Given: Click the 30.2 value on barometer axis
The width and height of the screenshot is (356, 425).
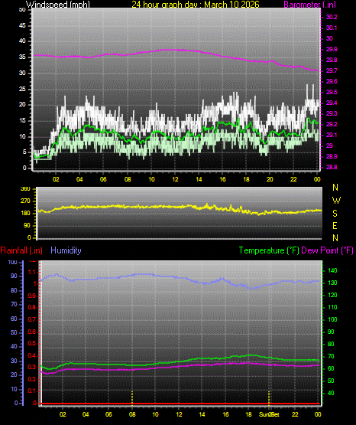Looking at the screenshot, I should pyautogui.click(x=332, y=17).
